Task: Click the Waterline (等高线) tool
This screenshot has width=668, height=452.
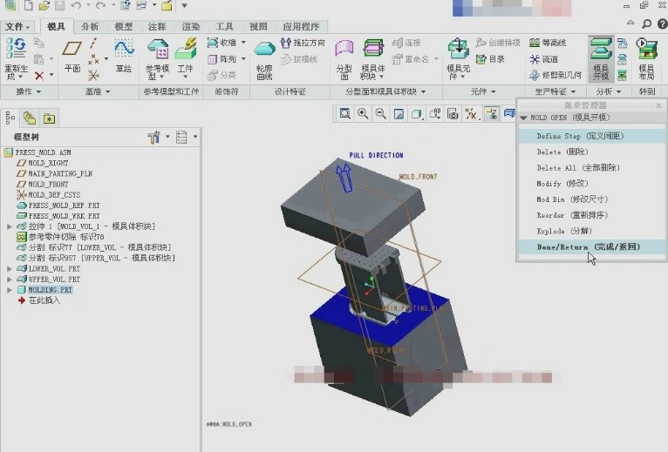Action: (x=548, y=43)
